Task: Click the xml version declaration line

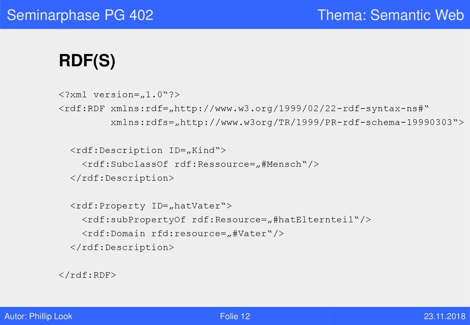Action: pos(119,95)
